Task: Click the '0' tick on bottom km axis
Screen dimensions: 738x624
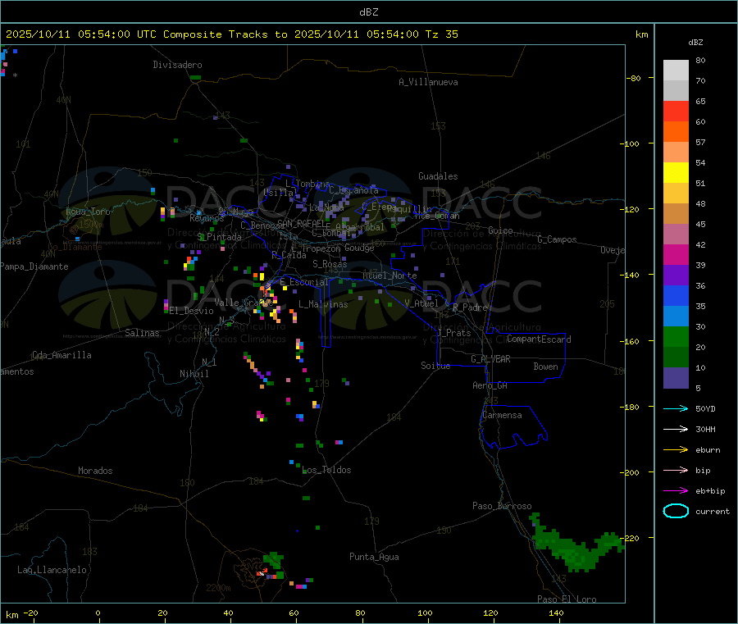Action: click(x=98, y=613)
